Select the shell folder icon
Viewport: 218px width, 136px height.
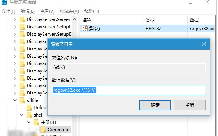click(x=29, y=115)
